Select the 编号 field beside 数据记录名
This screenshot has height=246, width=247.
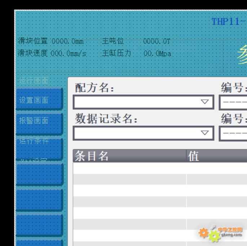(x=233, y=133)
